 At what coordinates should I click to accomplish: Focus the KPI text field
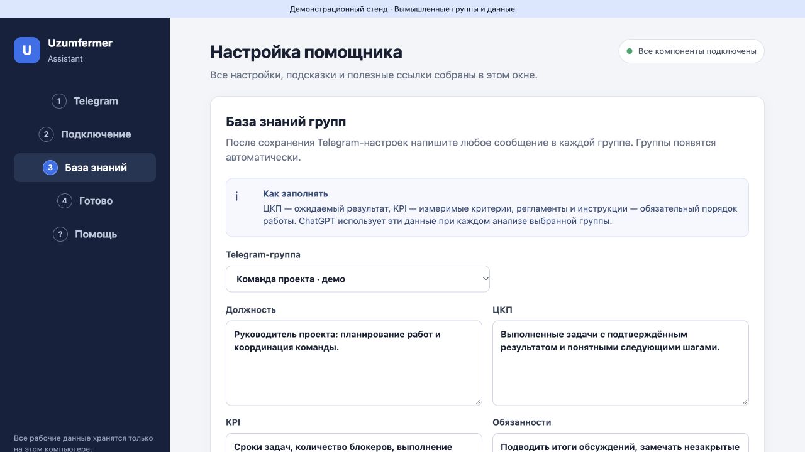pos(354,443)
